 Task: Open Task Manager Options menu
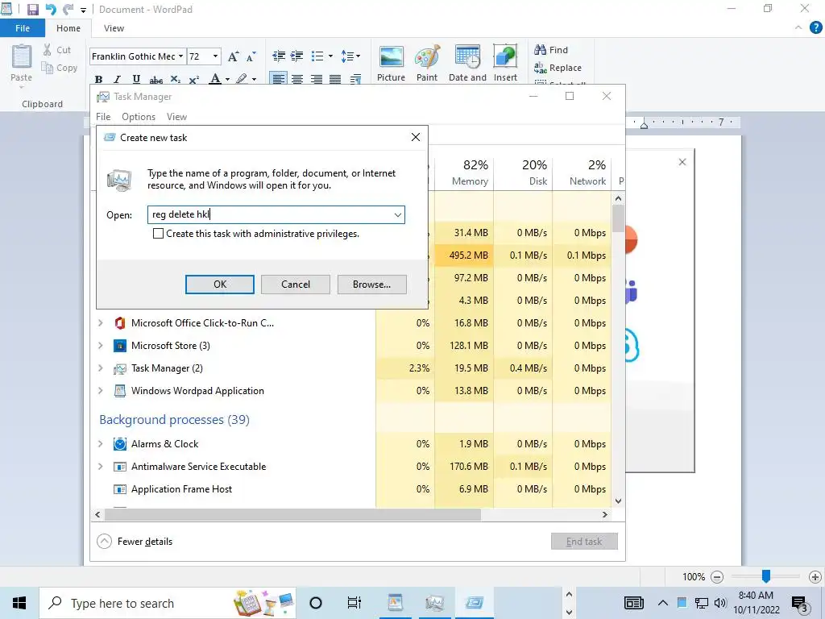[139, 117]
